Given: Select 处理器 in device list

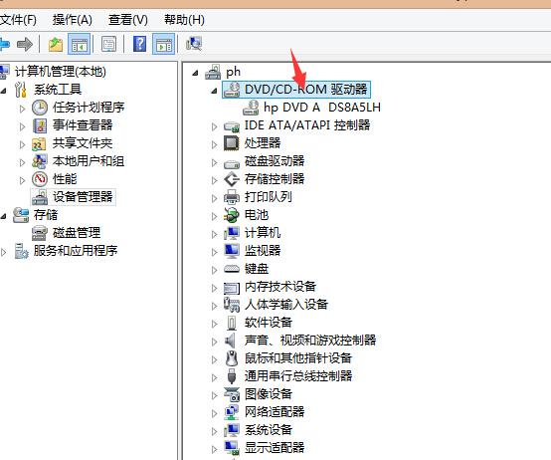Looking at the screenshot, I should coord(263,142).
